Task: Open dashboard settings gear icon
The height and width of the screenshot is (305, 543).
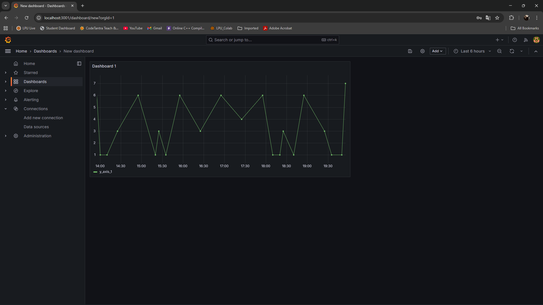Action: (x=423, y=51)
